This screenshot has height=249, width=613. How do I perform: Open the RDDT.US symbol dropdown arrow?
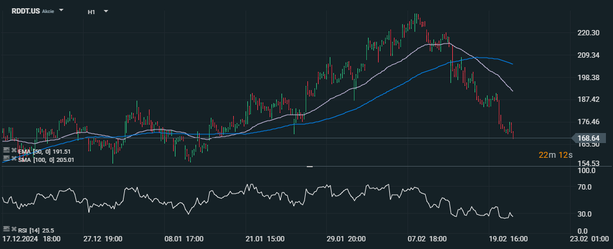tap(62, 11)
